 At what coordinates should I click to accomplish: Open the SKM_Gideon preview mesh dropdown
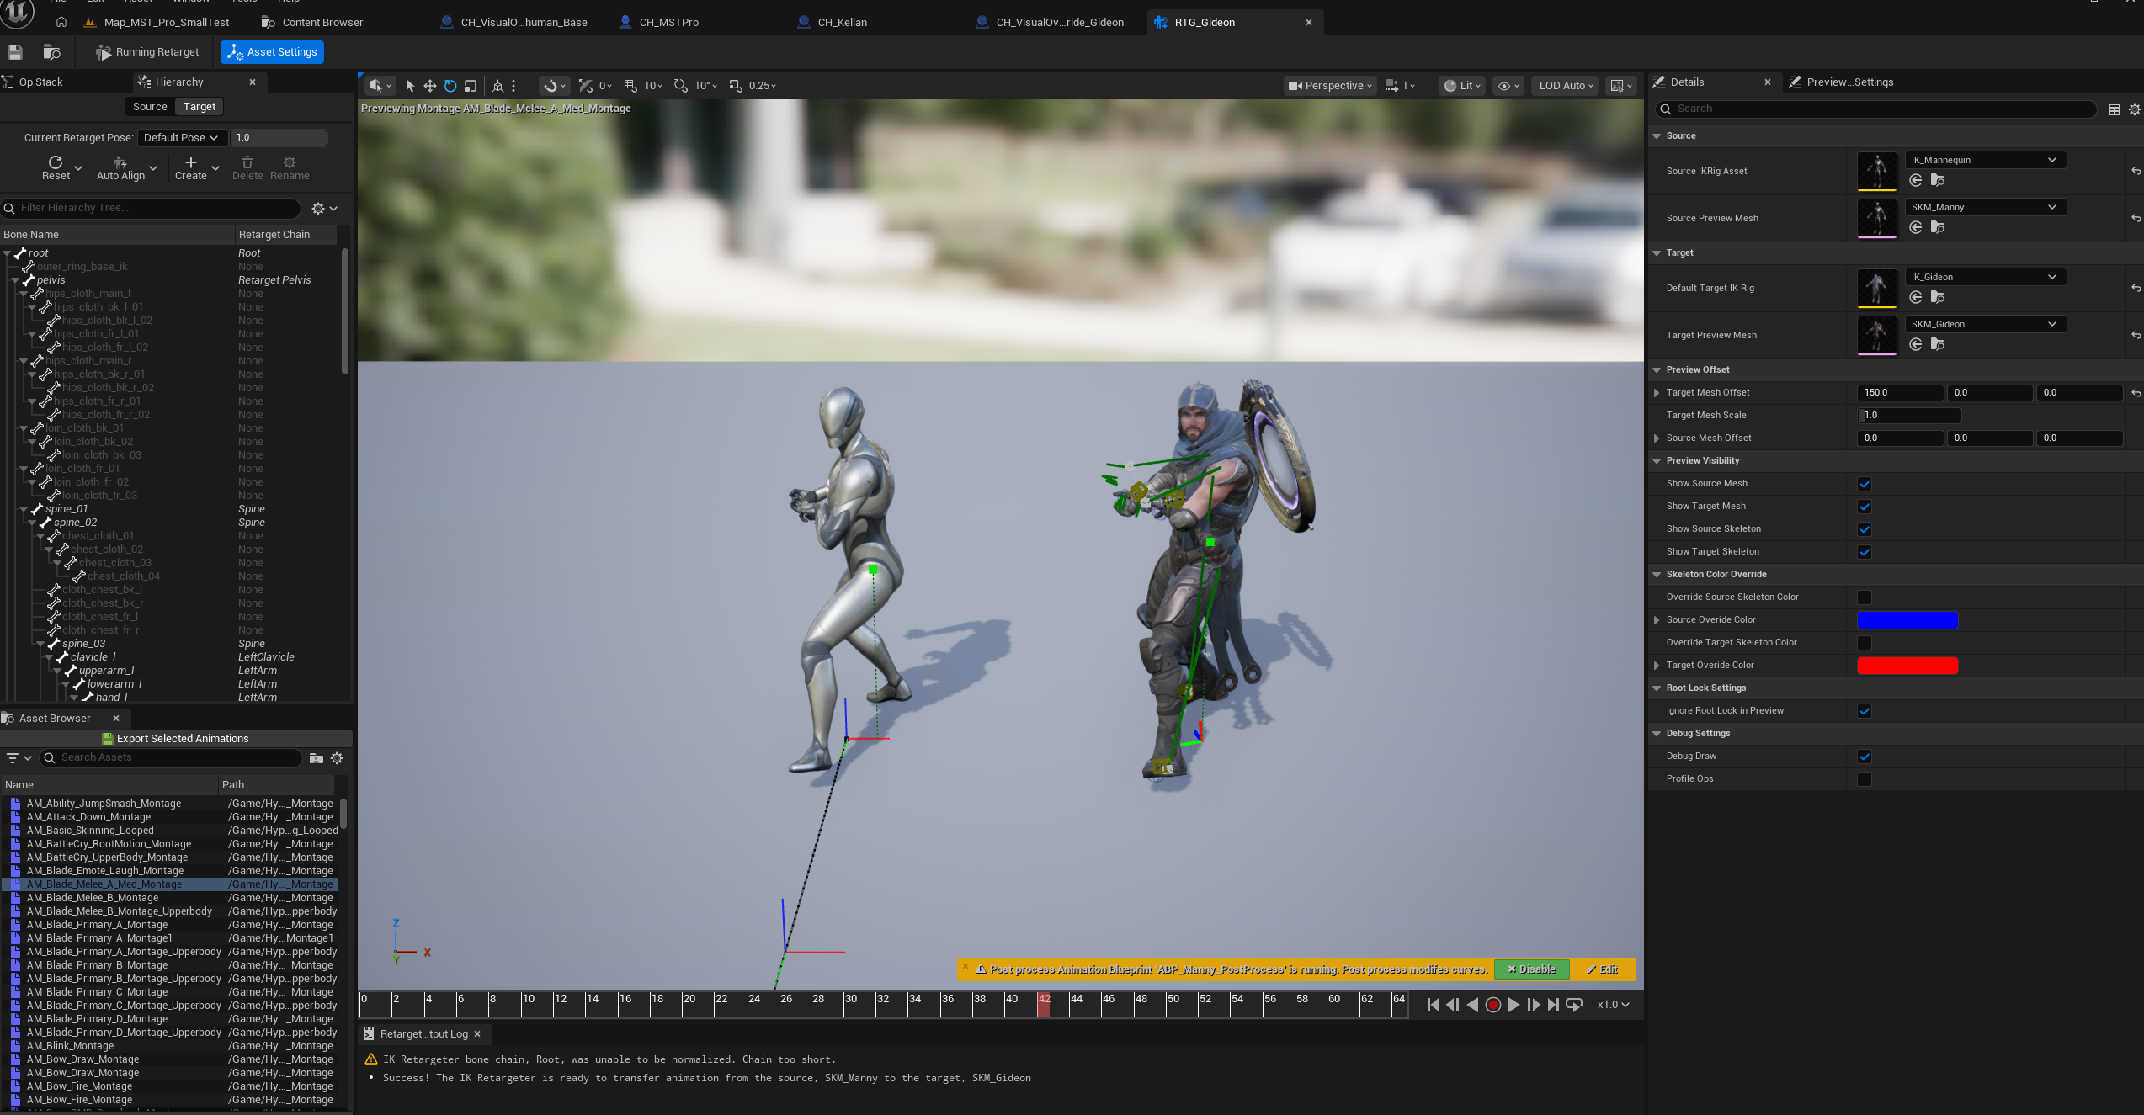pos(1985,324)
